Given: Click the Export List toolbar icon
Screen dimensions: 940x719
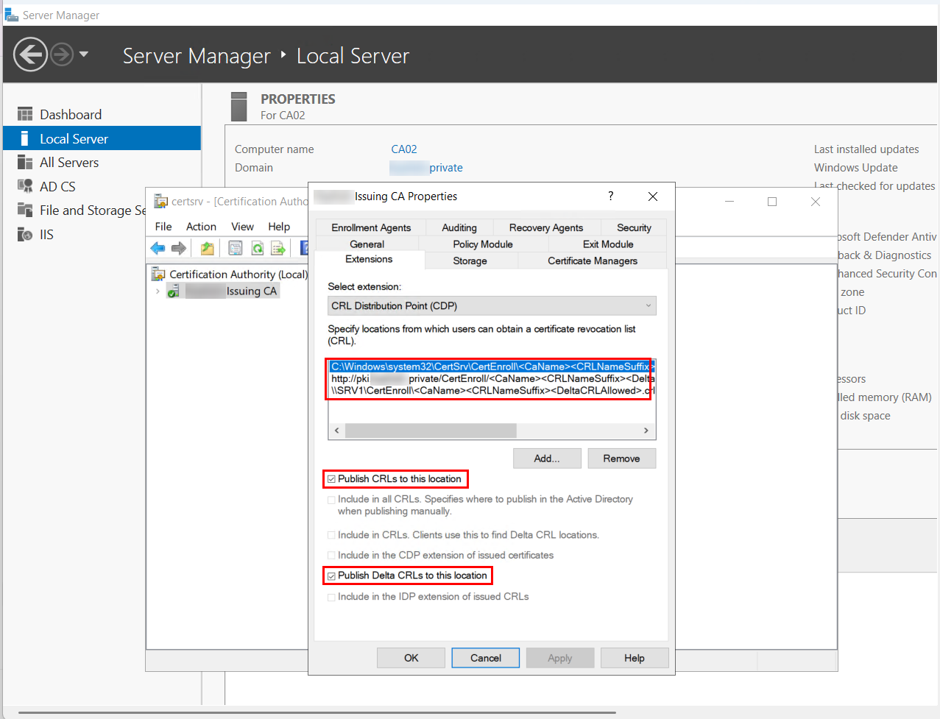Looking at the screenshot, I should [278, 249].
